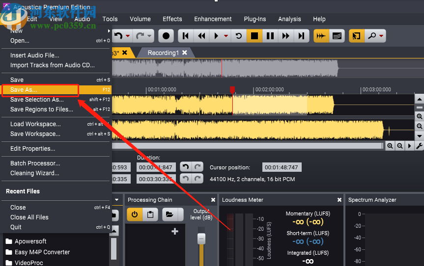The image size is (424, 266).
Task: Open the Plug-Ins menu
Action: 254,19
